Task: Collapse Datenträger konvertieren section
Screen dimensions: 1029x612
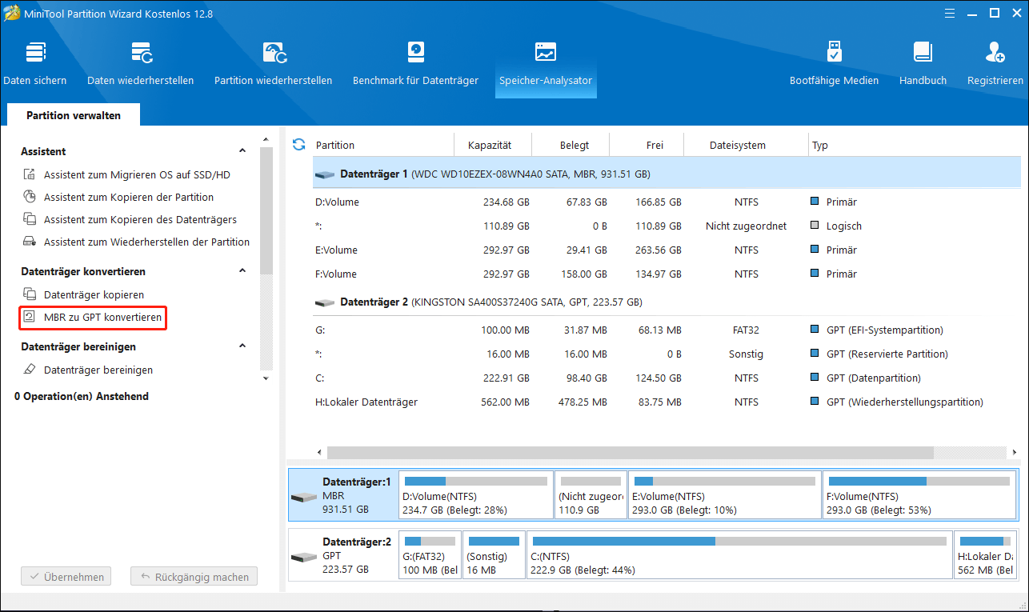Action: [x=242, y=271]
